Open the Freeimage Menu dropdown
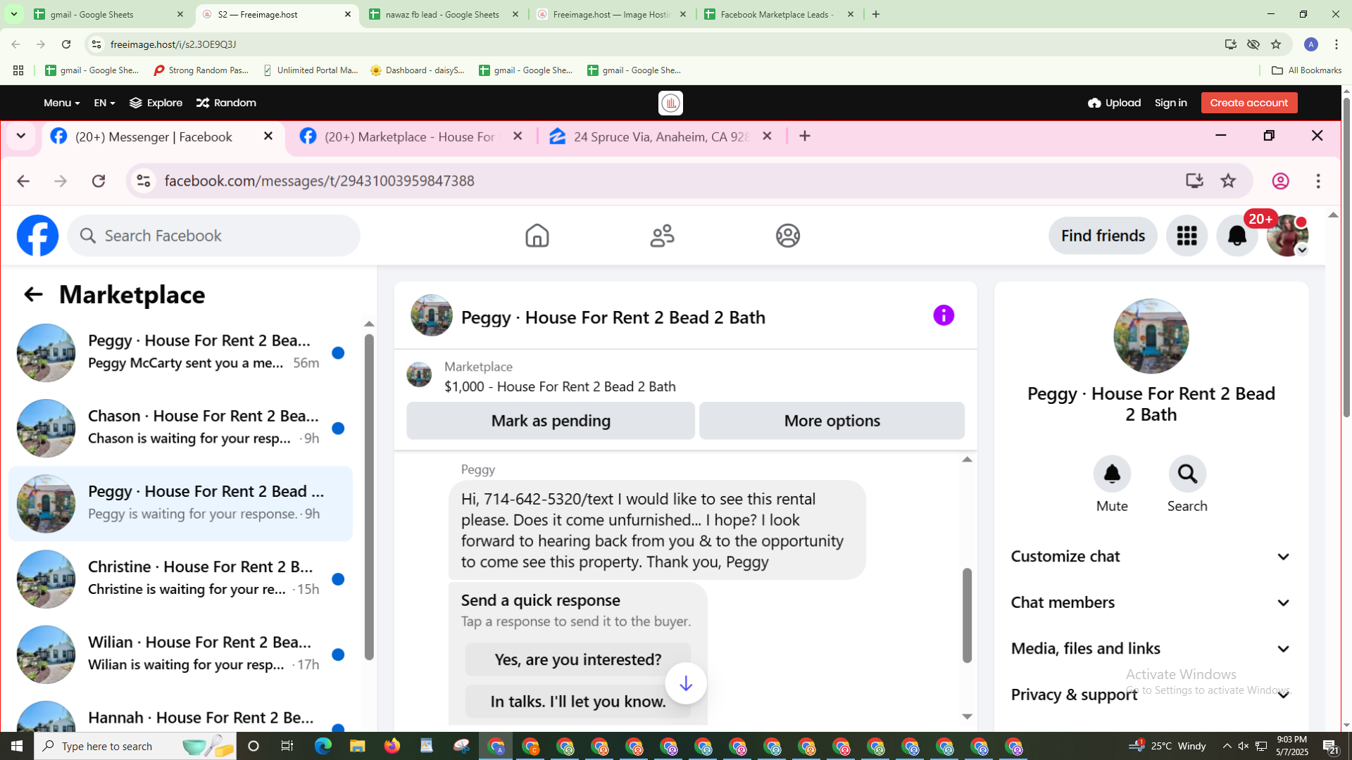 (61, 103)
